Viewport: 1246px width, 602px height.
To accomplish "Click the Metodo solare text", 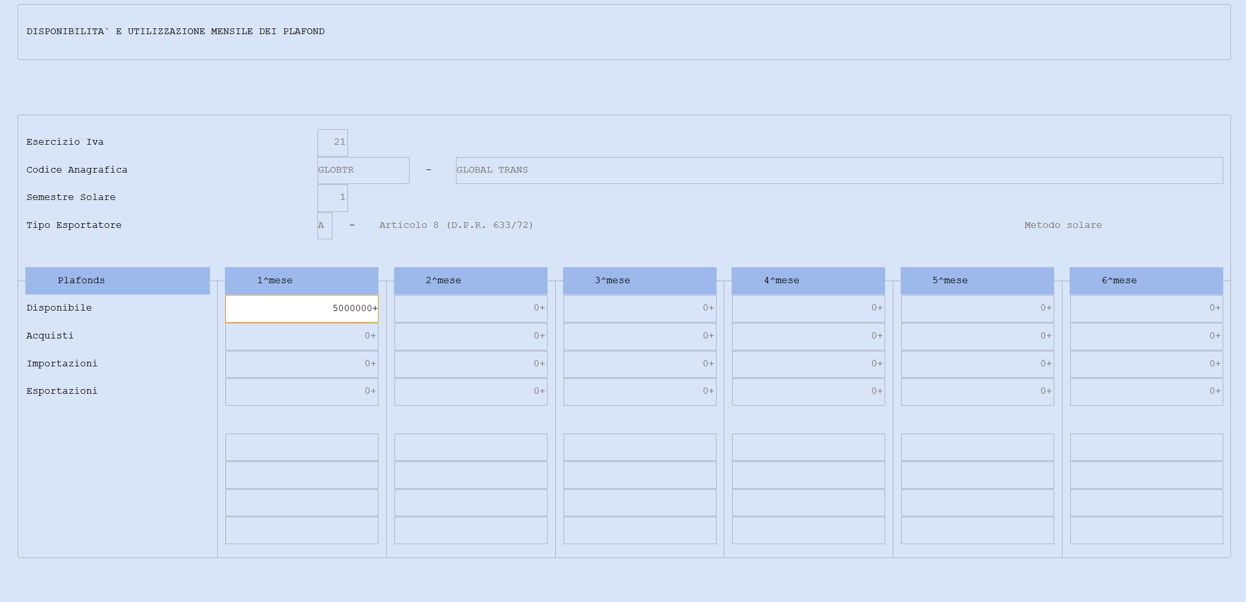I will pos(1063,225).
